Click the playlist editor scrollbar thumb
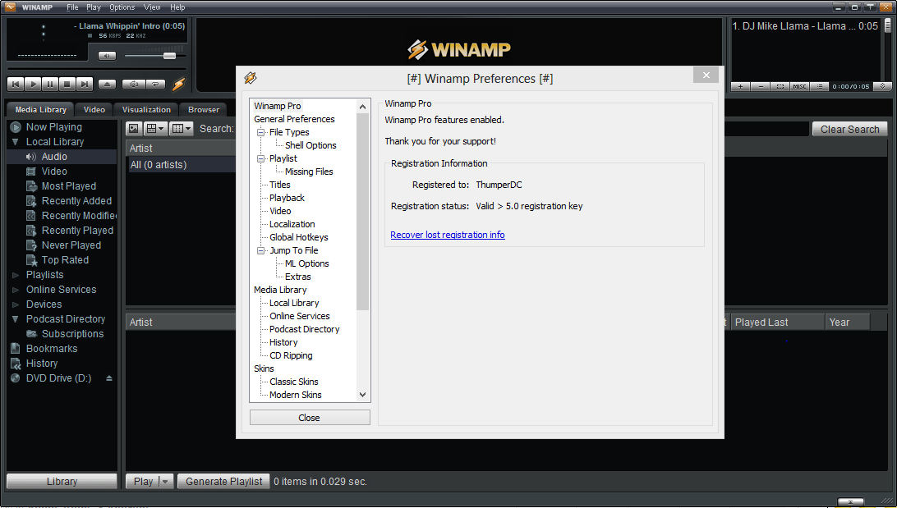The height and width of the screenshot is (508, 897). pos(887,25)
